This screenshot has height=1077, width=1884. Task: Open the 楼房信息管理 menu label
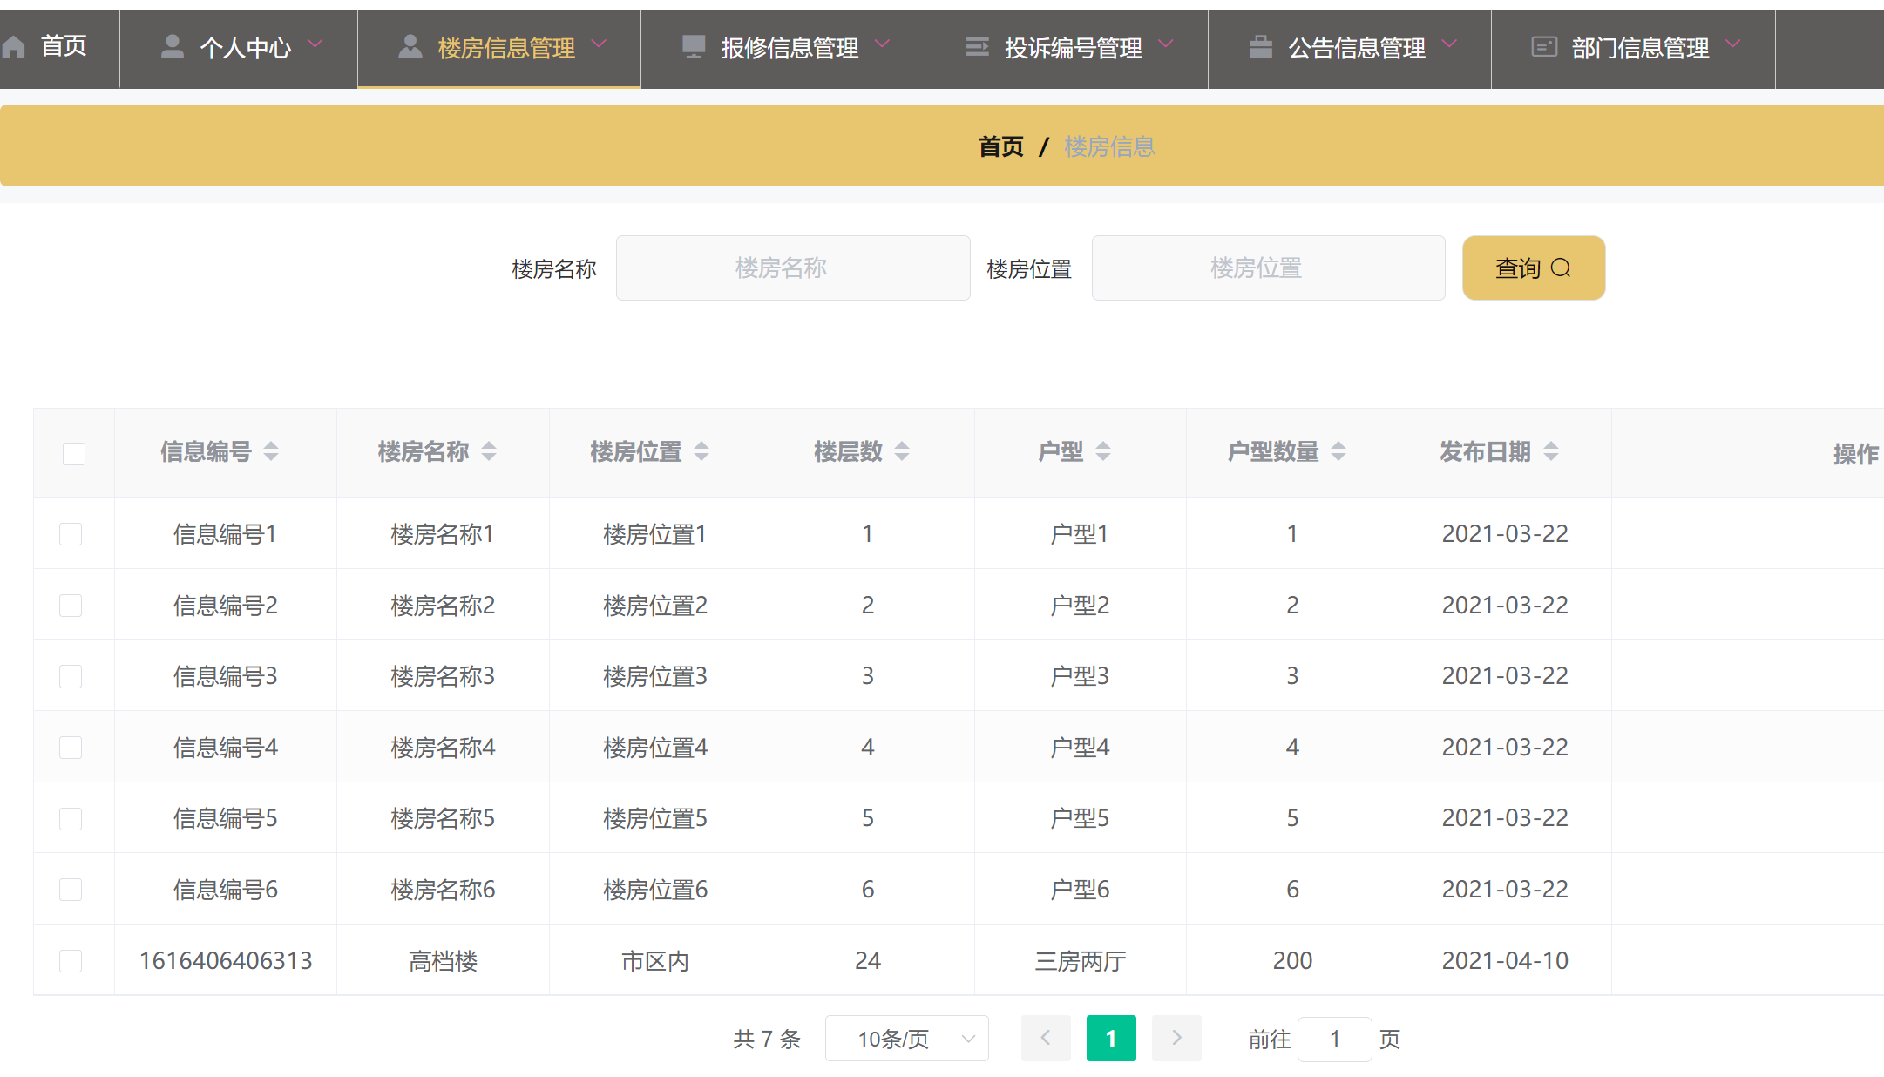pos(506,48)
